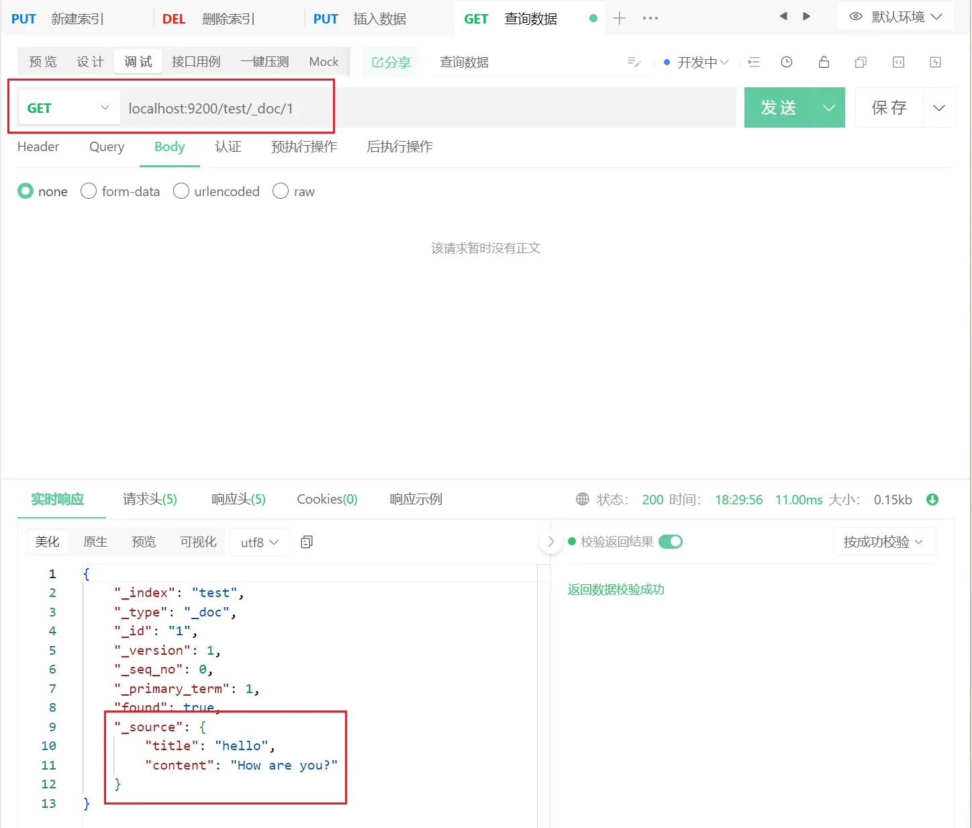Select the 实时响应 response tab

[x=58, y=499]
